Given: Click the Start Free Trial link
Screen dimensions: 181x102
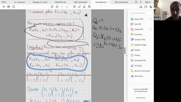Looking at the screenshot, I should pos(141,98).
